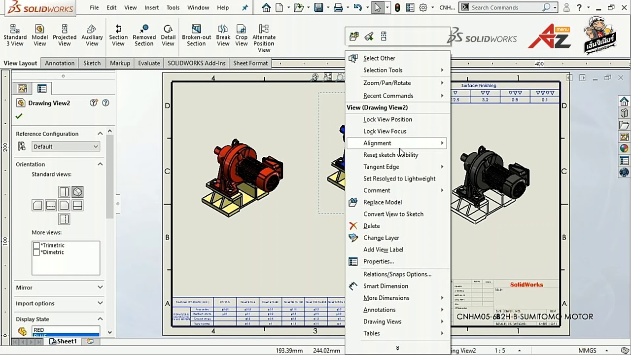The image size is (631, 355).
Task: Enable the *Dimetric view checkbox
Action: (x=36, y=252)
